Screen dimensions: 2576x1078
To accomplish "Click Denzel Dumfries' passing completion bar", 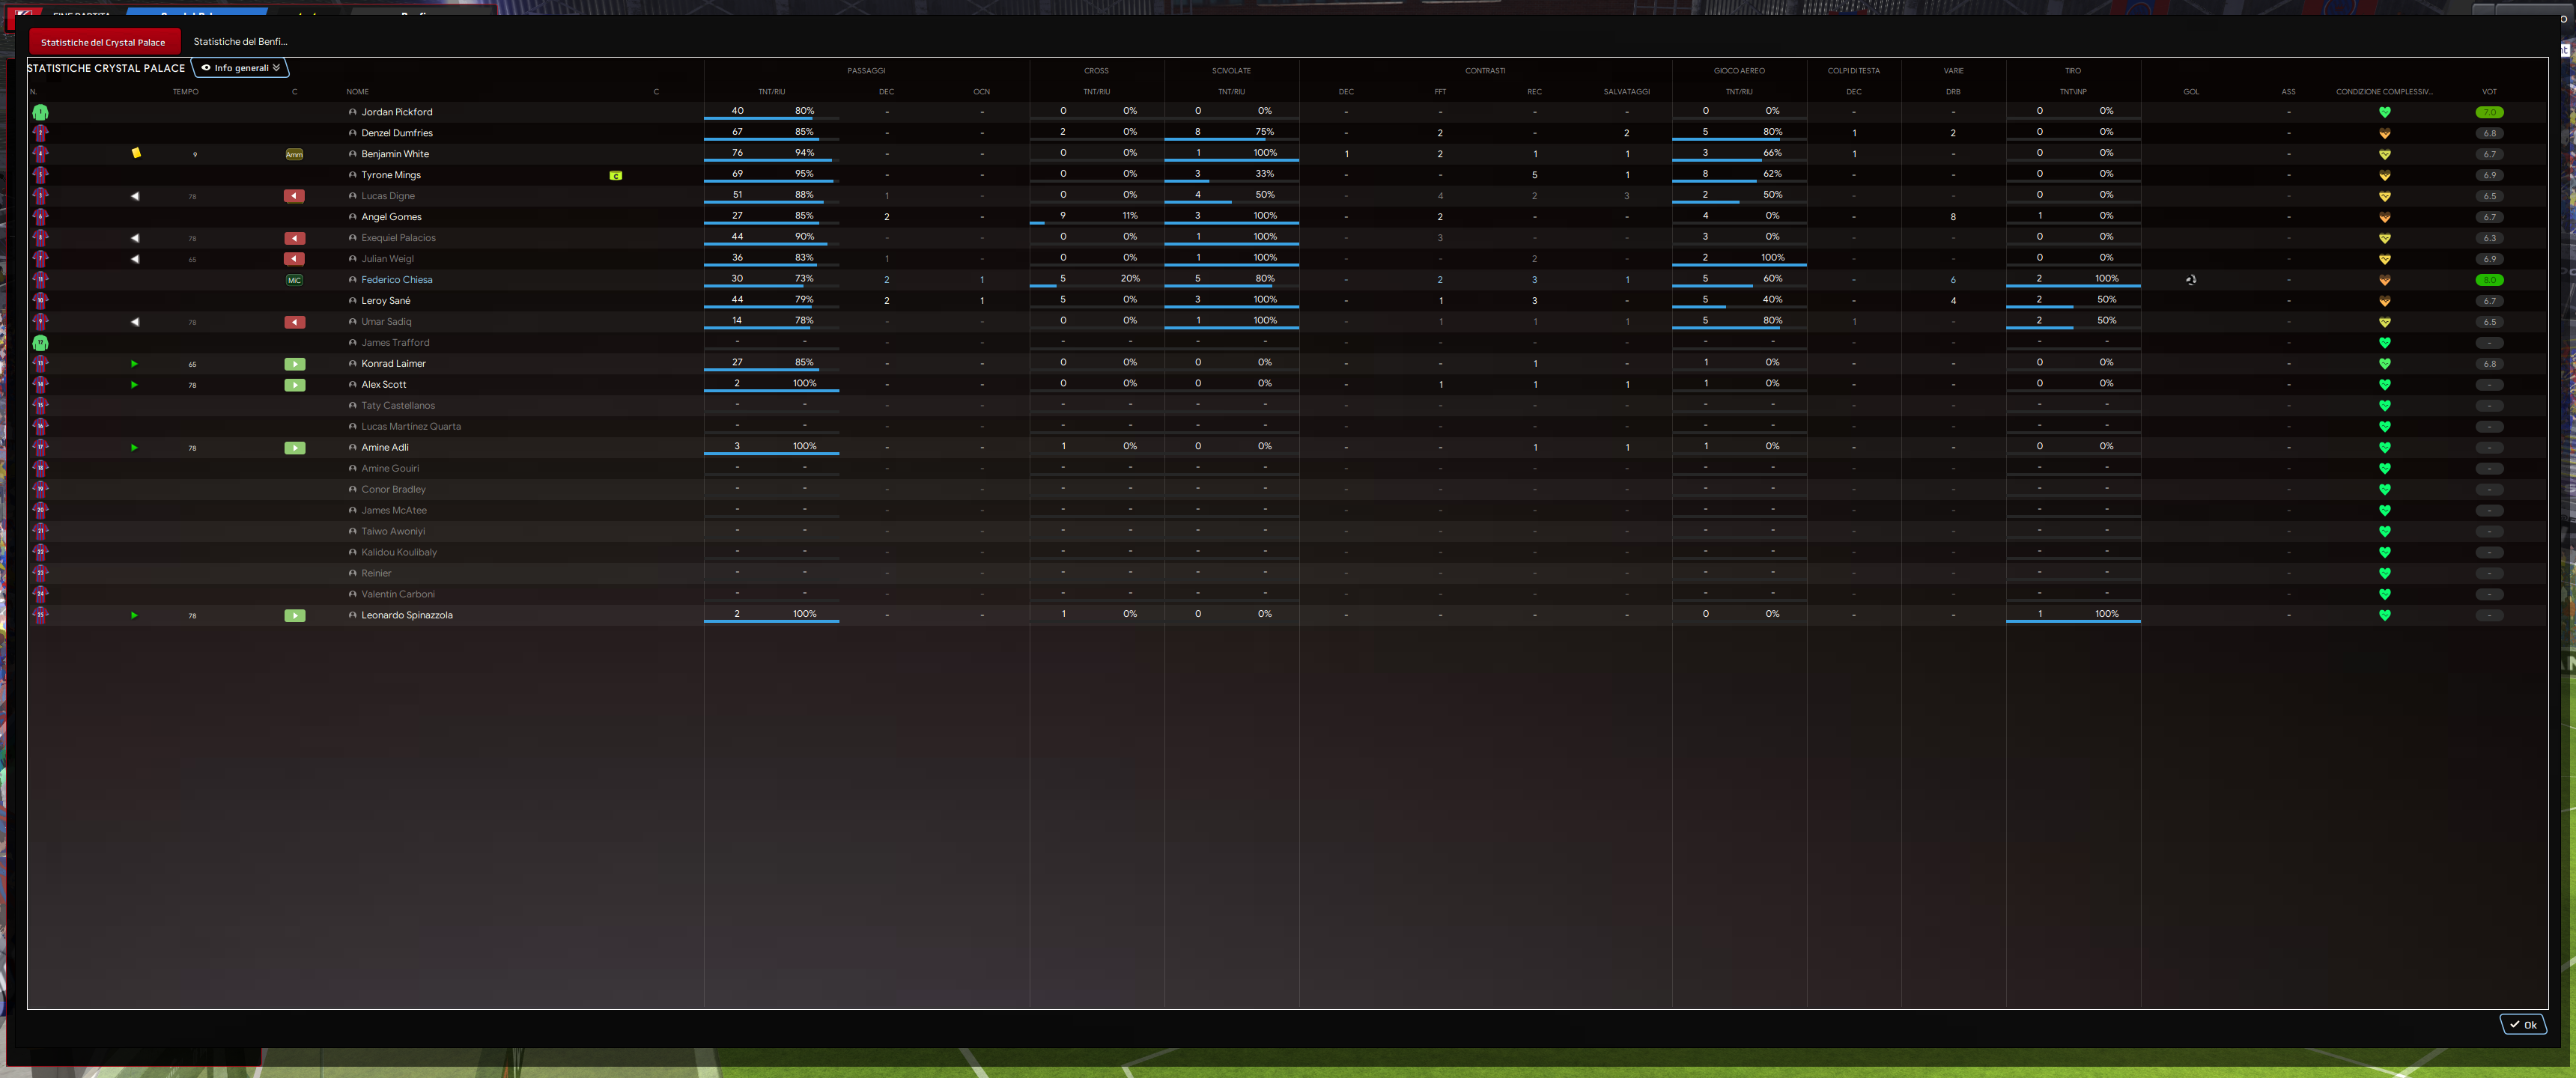I will point(770,140).
